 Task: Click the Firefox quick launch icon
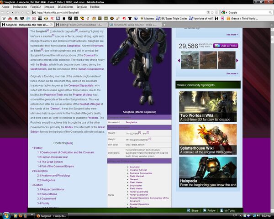click(21, 216)
